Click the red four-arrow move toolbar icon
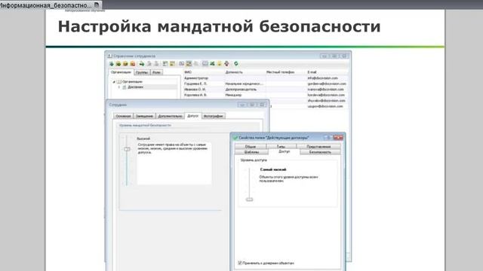This screenshot has width=483, height=271. (226, 63)
